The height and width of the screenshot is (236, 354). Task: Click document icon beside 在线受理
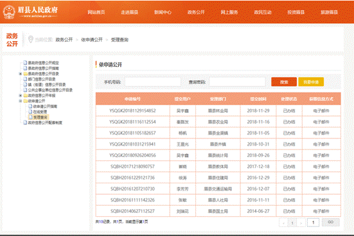pyautogui.click(x=30, y=112)
